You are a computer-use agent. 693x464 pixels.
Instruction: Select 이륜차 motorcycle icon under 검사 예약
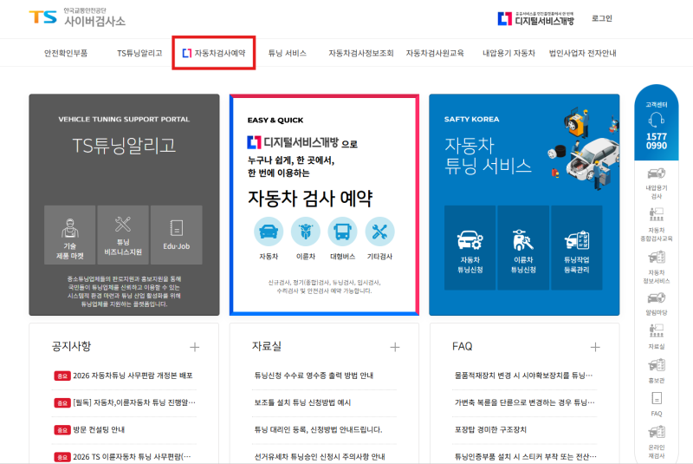pos(306,232)
